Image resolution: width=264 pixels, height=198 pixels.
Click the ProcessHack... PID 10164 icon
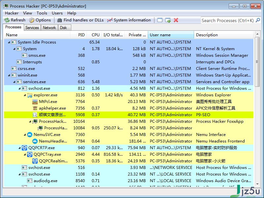(35, 121)
